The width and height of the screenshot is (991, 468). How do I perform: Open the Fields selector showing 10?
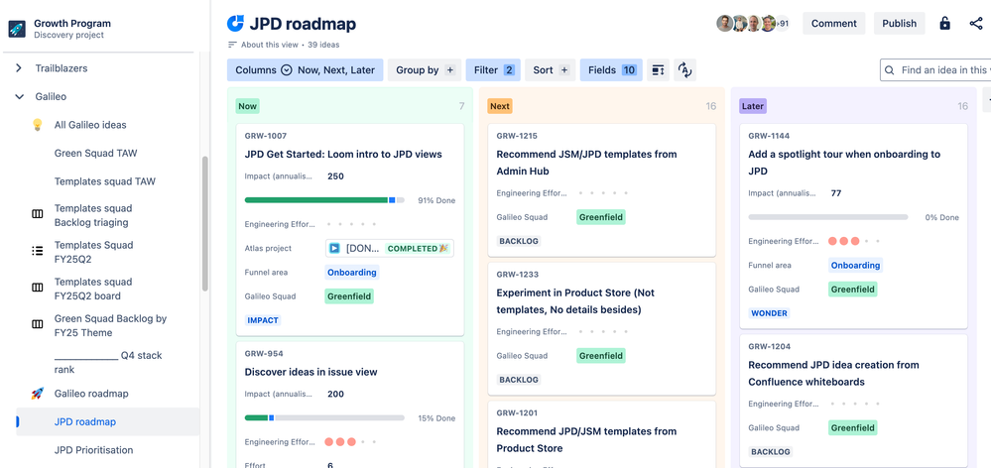pos(611,70)
